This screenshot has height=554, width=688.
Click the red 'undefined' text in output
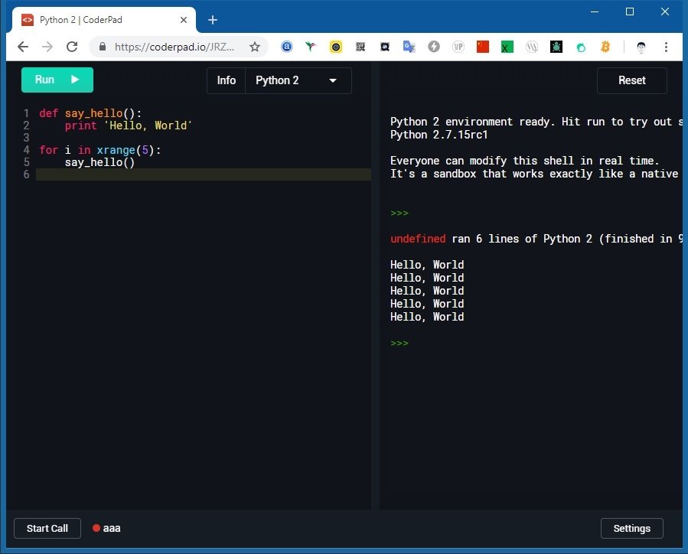(418, 239)
